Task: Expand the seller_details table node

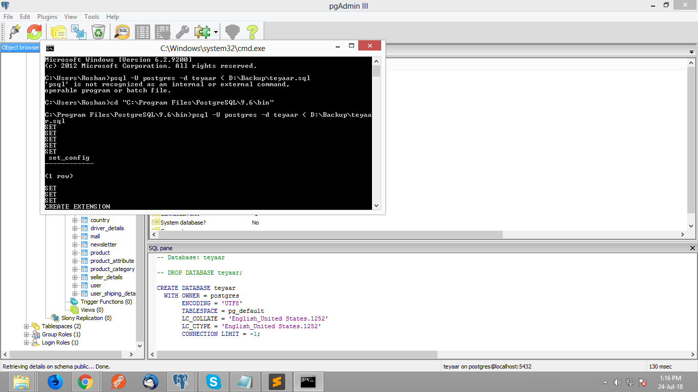Action: (x=75, y=277)
